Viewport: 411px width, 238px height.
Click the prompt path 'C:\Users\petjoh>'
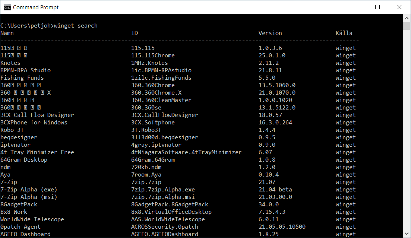(27, 26)
